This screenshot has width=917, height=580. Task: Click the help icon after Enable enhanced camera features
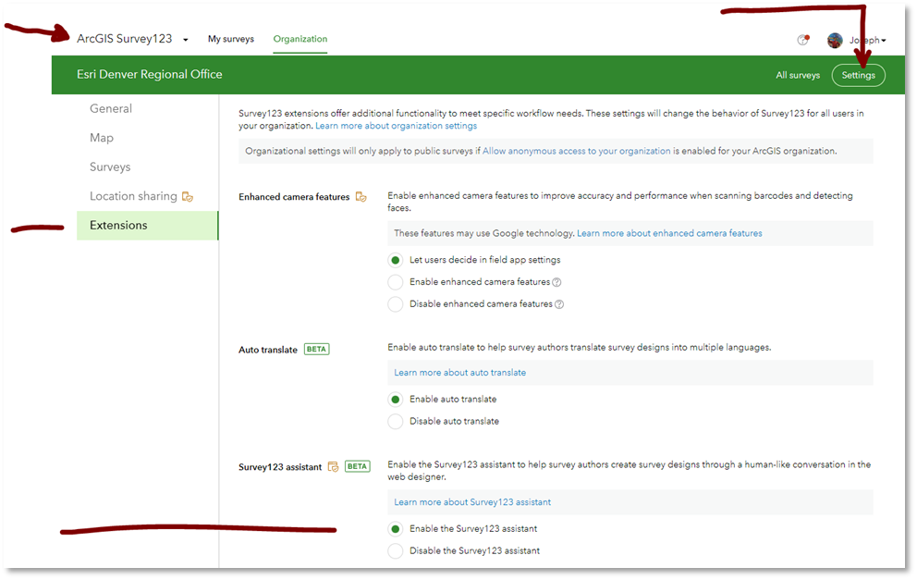[556, 282]
